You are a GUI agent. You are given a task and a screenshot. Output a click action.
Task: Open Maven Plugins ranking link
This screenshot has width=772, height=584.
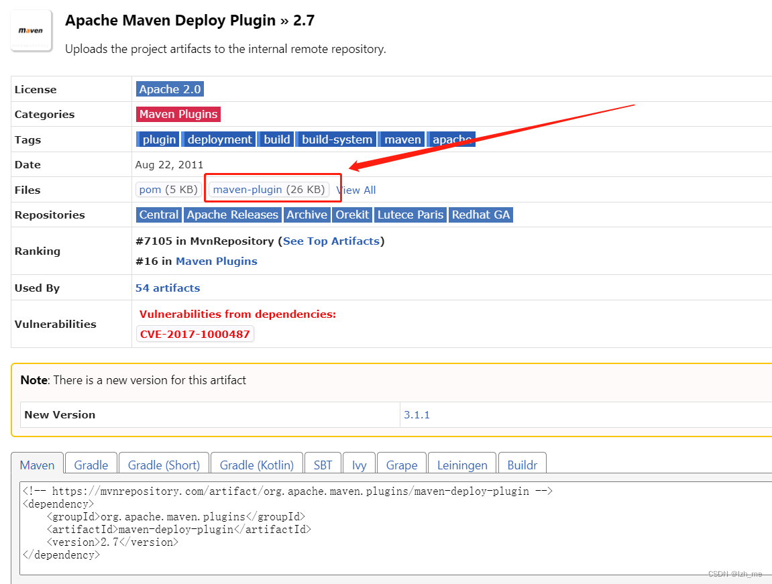pyautogui.click(x=217, y=261)
